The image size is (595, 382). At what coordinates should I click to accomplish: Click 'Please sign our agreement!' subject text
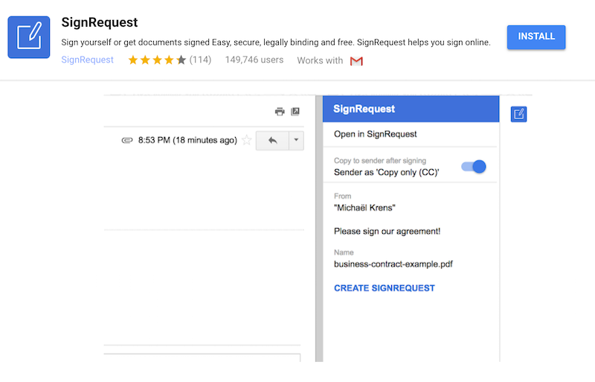point(387,232)
